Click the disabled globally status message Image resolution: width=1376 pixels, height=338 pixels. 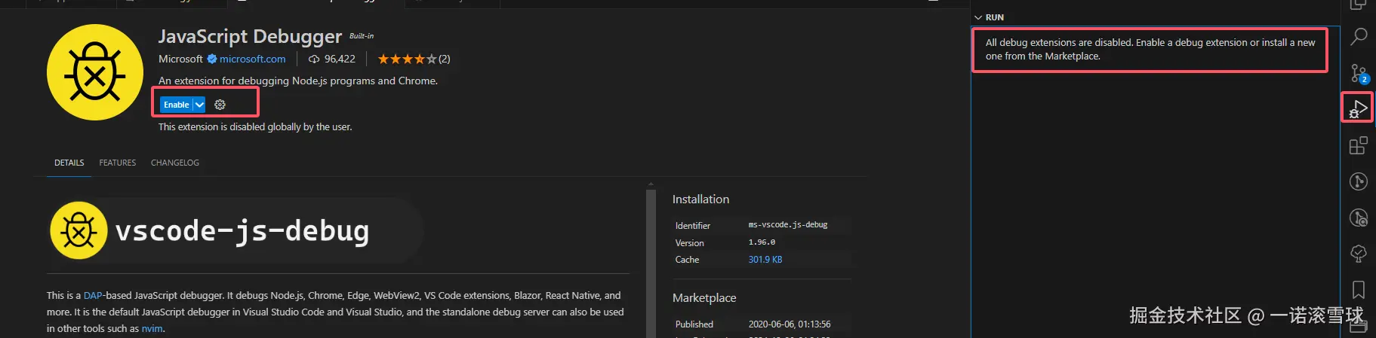[255, 127]
